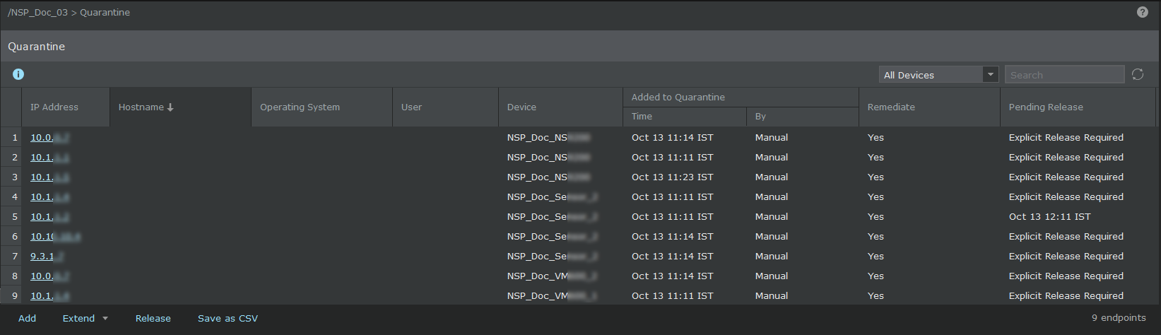Sort by Time column header

point(642,117)
